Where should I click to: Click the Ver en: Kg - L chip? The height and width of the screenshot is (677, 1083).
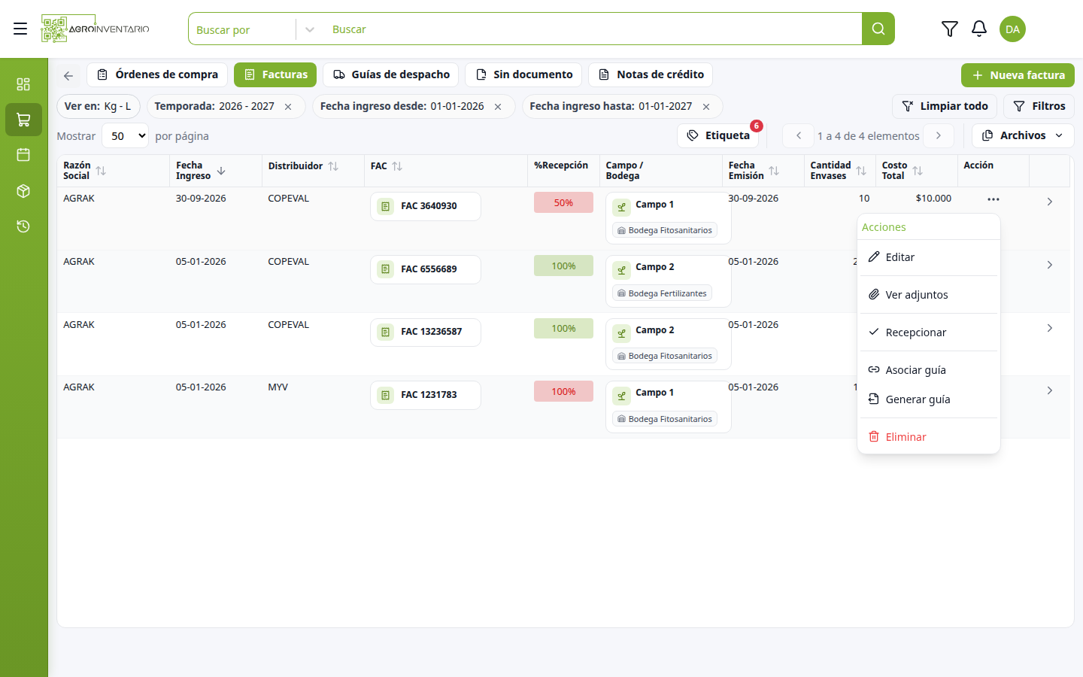[99, 106]
